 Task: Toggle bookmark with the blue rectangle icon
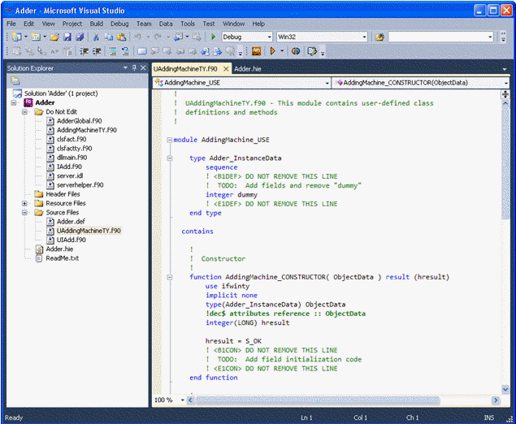coord(142,51)
